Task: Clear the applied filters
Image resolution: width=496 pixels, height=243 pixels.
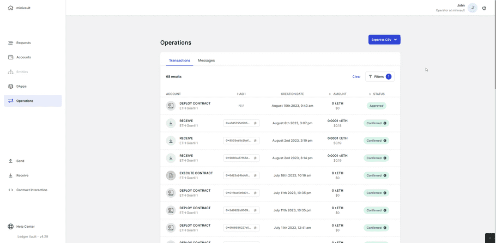Action: (x=356, y=77)
